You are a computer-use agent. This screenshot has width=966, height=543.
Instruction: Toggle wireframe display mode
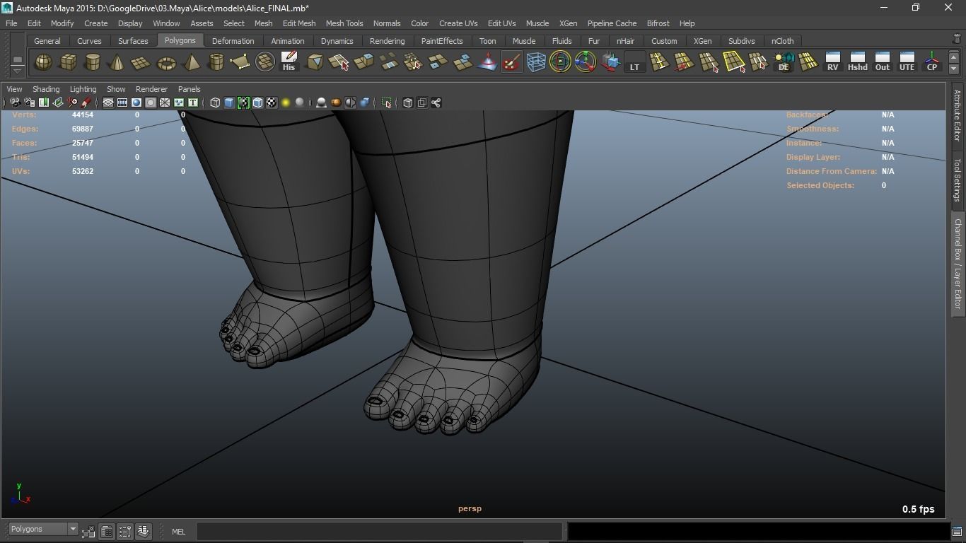pos(215,103)
